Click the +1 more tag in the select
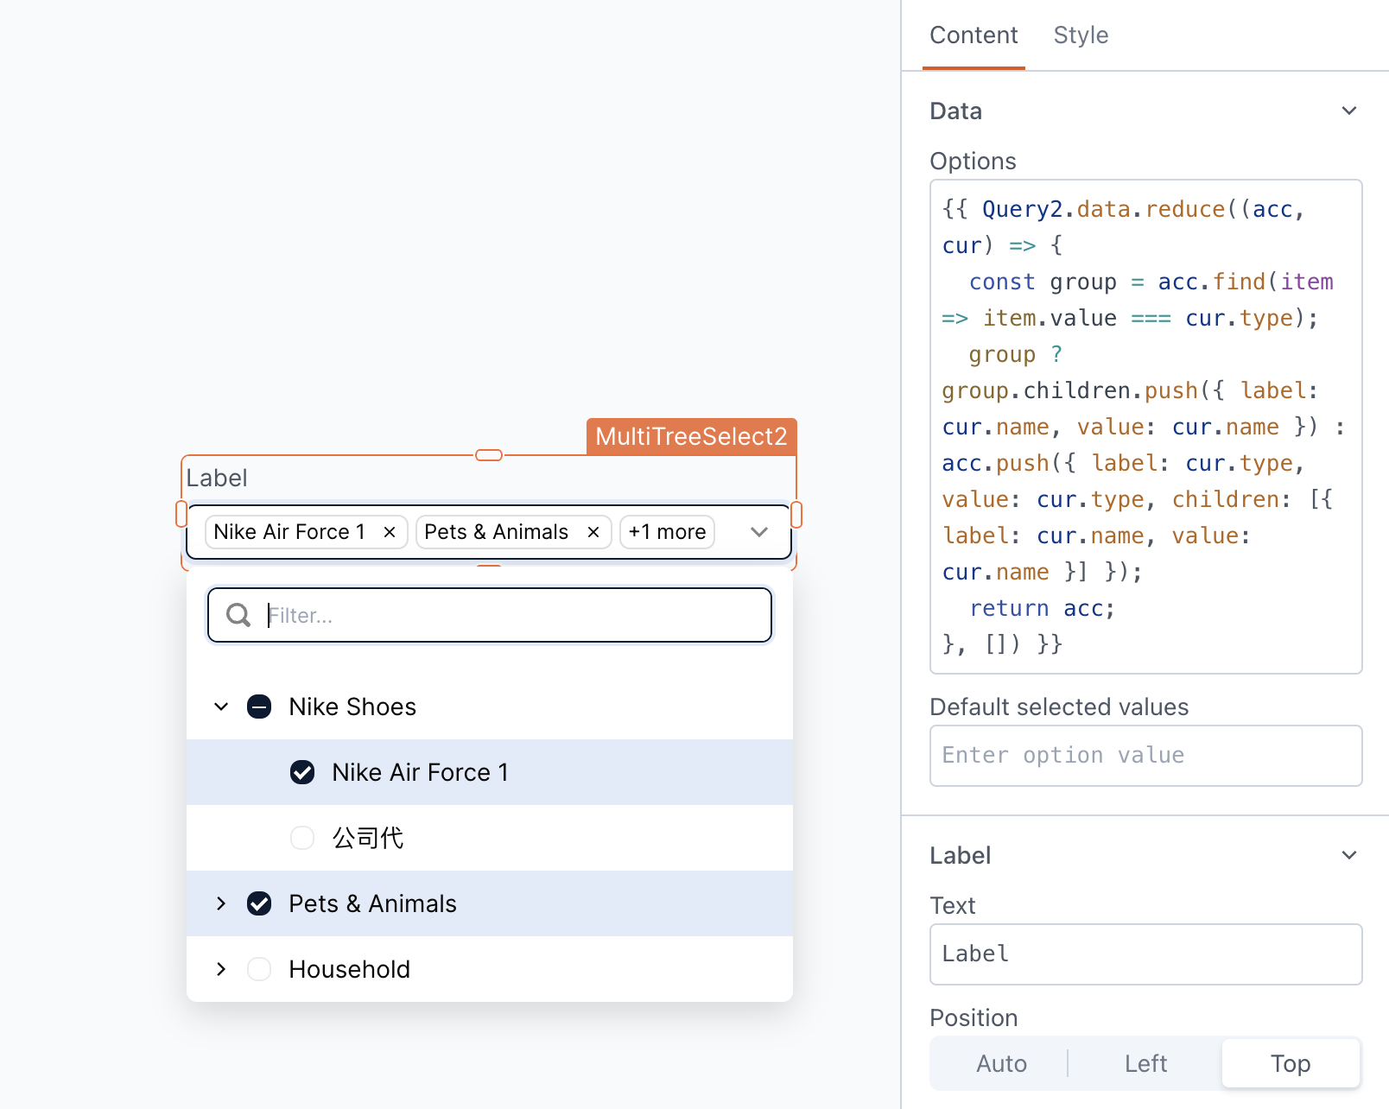 click(666, 531)
